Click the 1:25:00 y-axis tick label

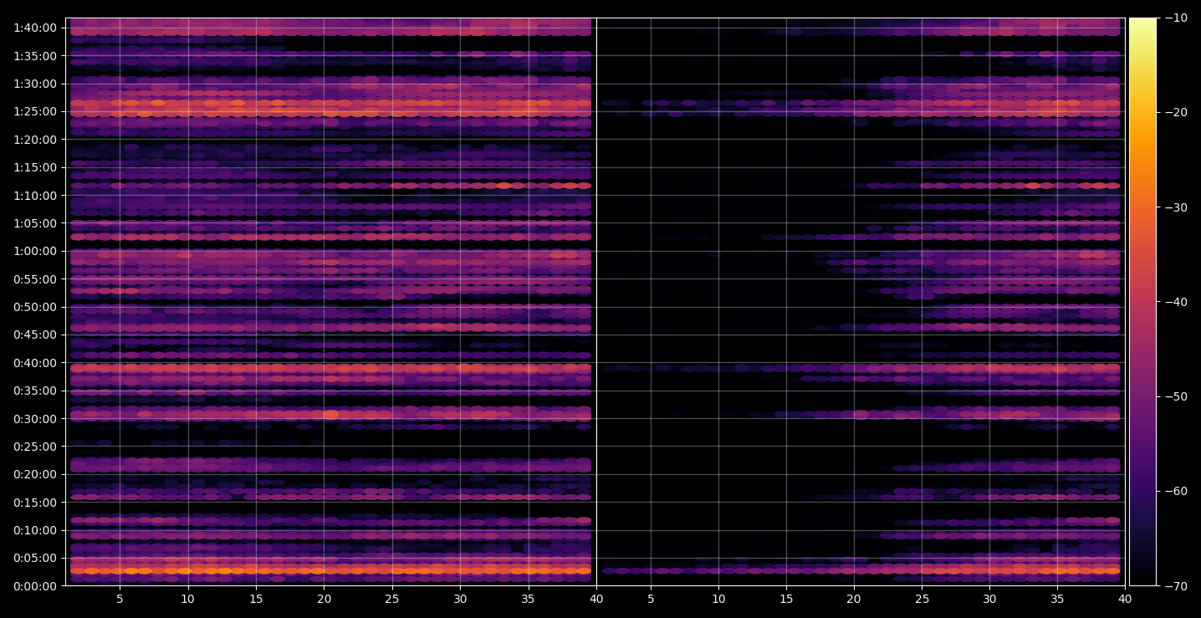tap(34, 111)
